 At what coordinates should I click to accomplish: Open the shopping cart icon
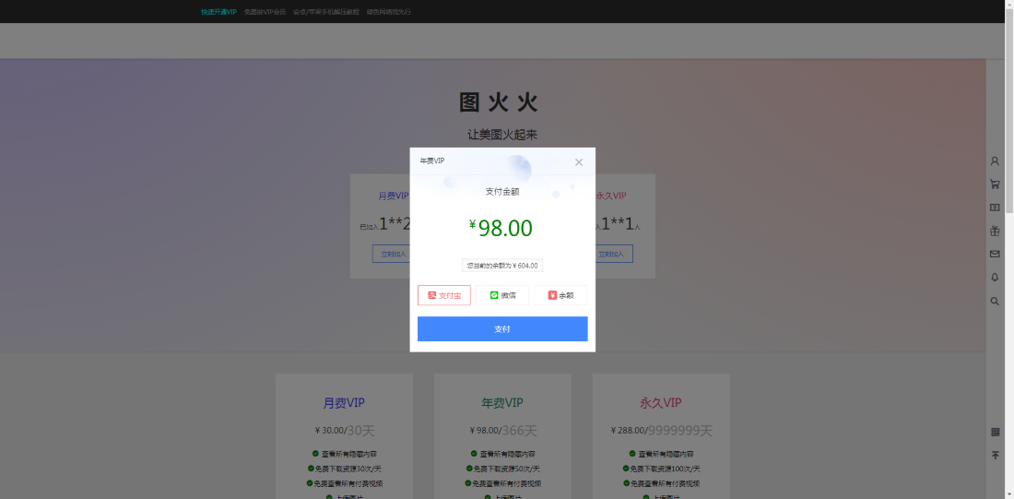pyautogui.click(x=995, y=184)
